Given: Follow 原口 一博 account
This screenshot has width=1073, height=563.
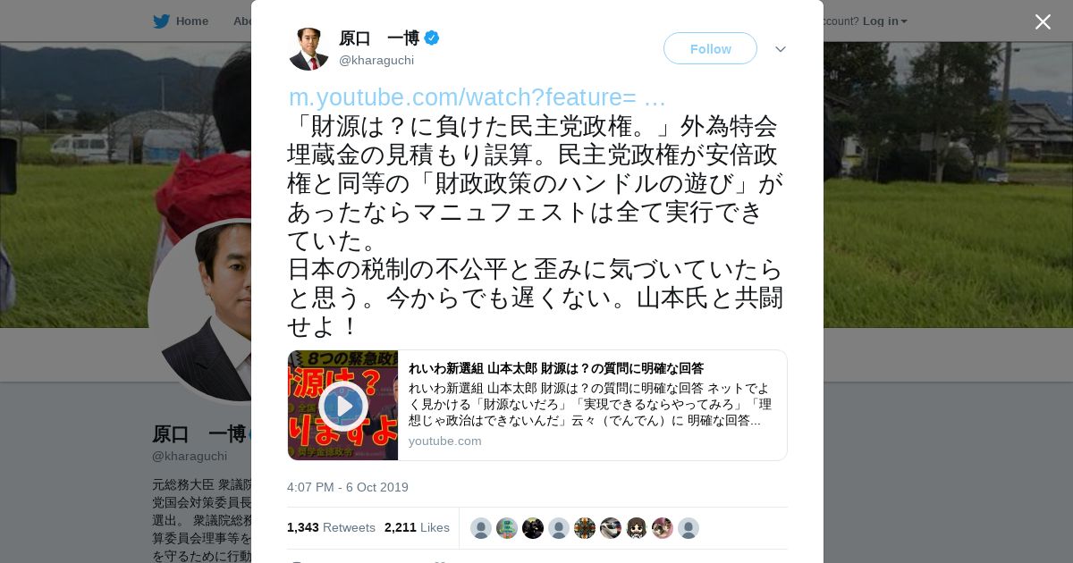Looking at the screenshot, I should coord(710,48).
